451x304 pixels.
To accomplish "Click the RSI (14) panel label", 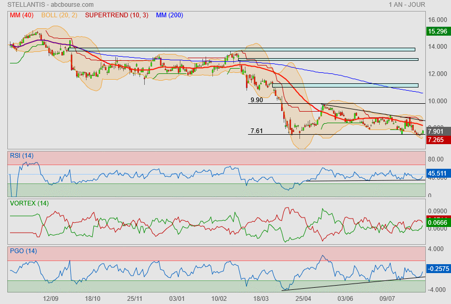I will tap(22, 156).
